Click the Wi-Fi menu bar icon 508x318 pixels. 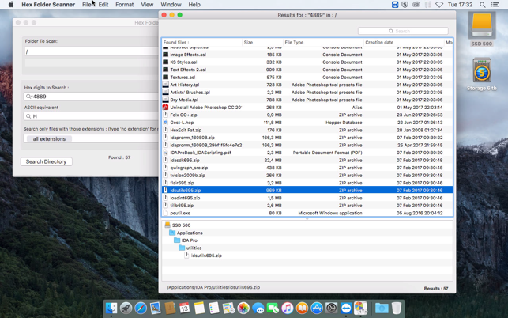(439, 5)
